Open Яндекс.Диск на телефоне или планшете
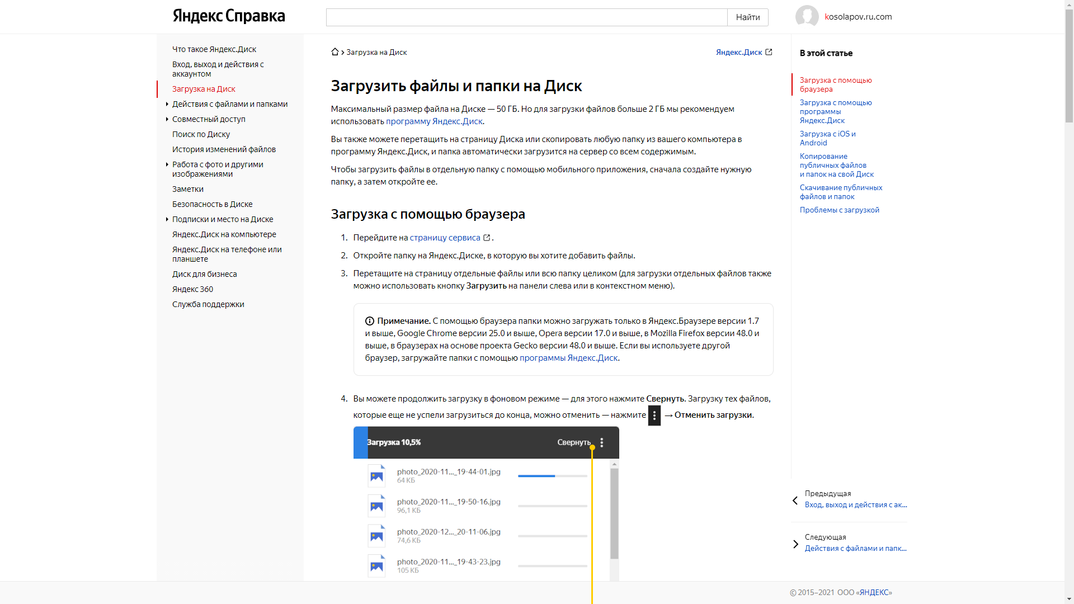 coord(227,254)
